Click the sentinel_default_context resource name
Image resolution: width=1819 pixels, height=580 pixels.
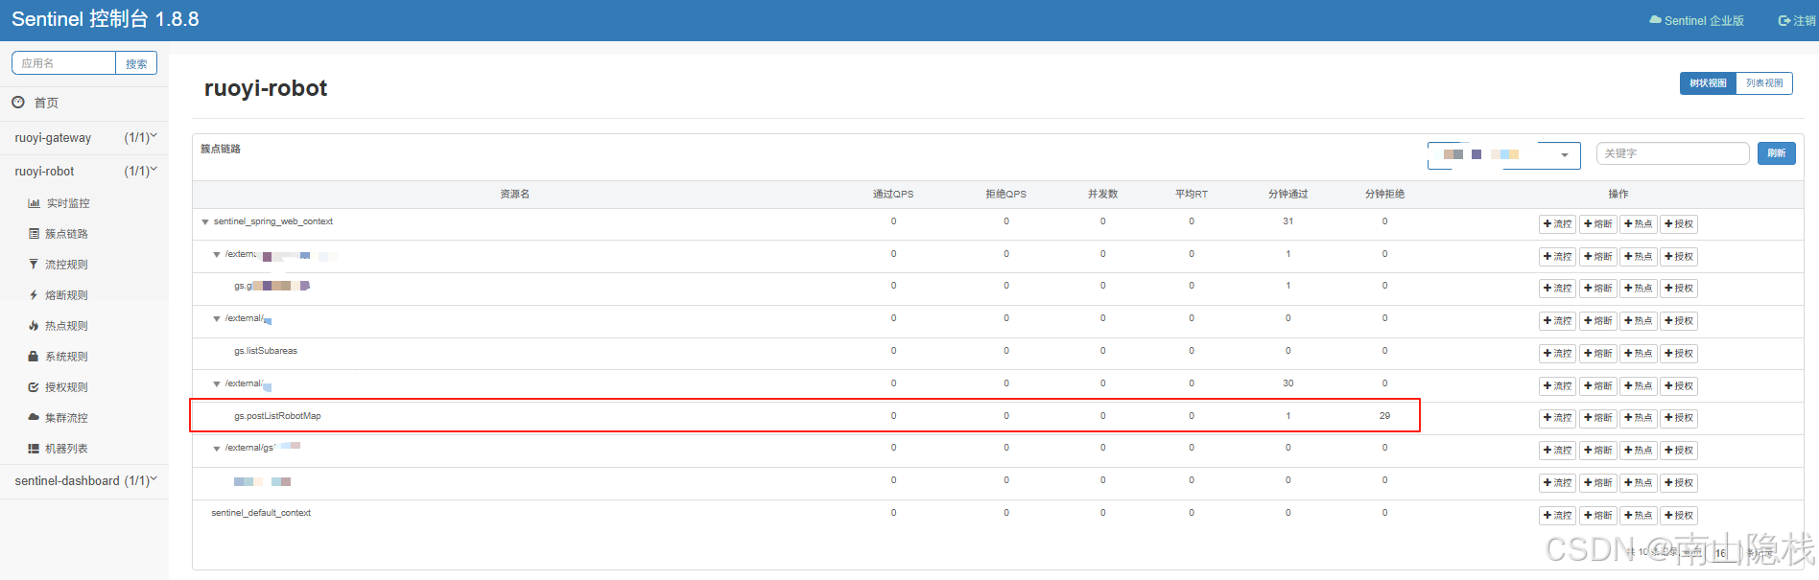pos(261,513)
